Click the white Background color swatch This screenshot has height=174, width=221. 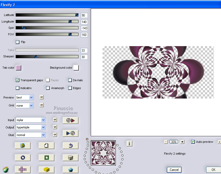pyautogui.click(x=76, y=68)
